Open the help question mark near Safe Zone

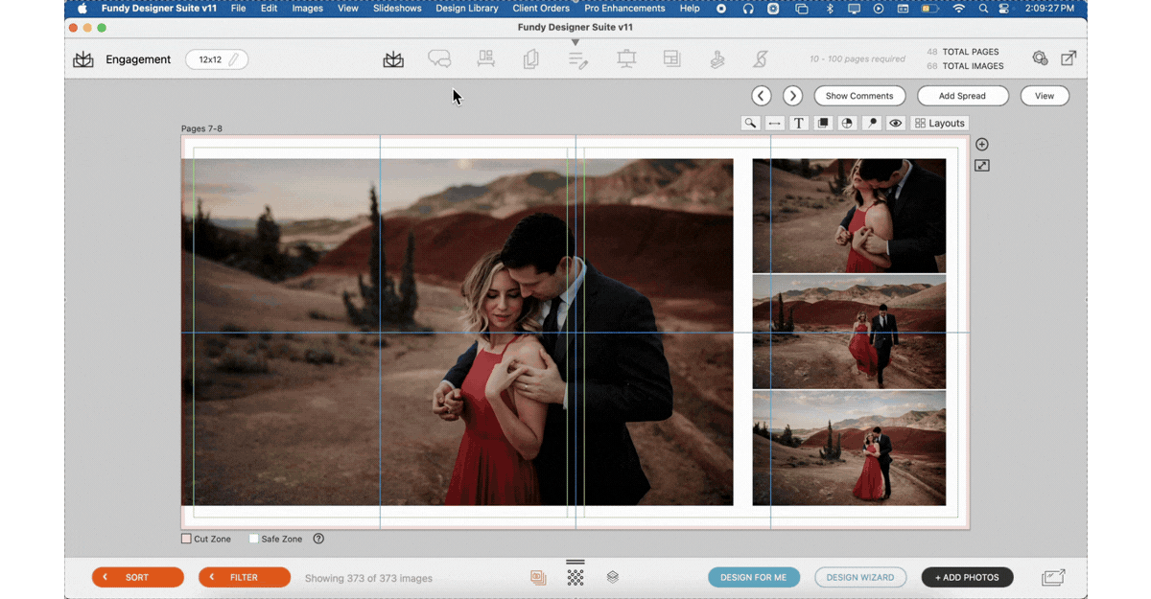[318, 539]
